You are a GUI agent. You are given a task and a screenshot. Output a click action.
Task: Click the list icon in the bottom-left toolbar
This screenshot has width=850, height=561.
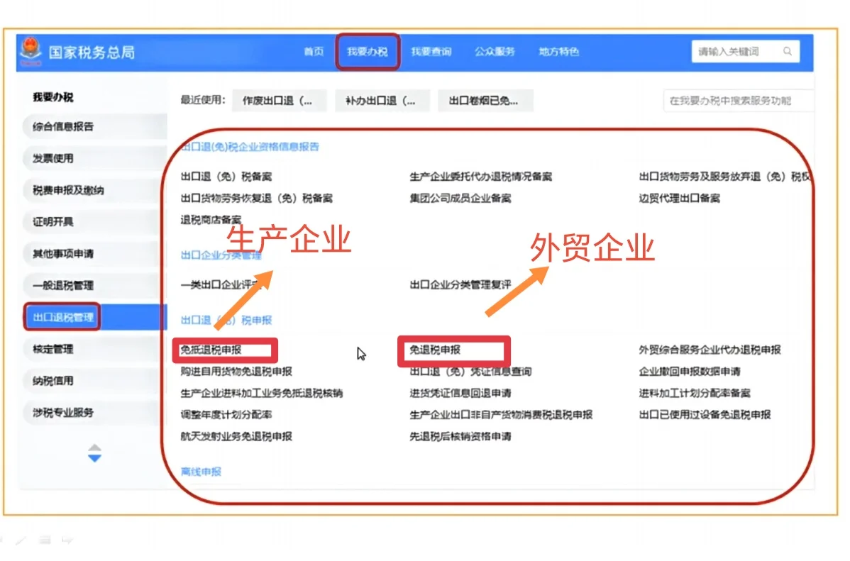(x=44, y=539)
